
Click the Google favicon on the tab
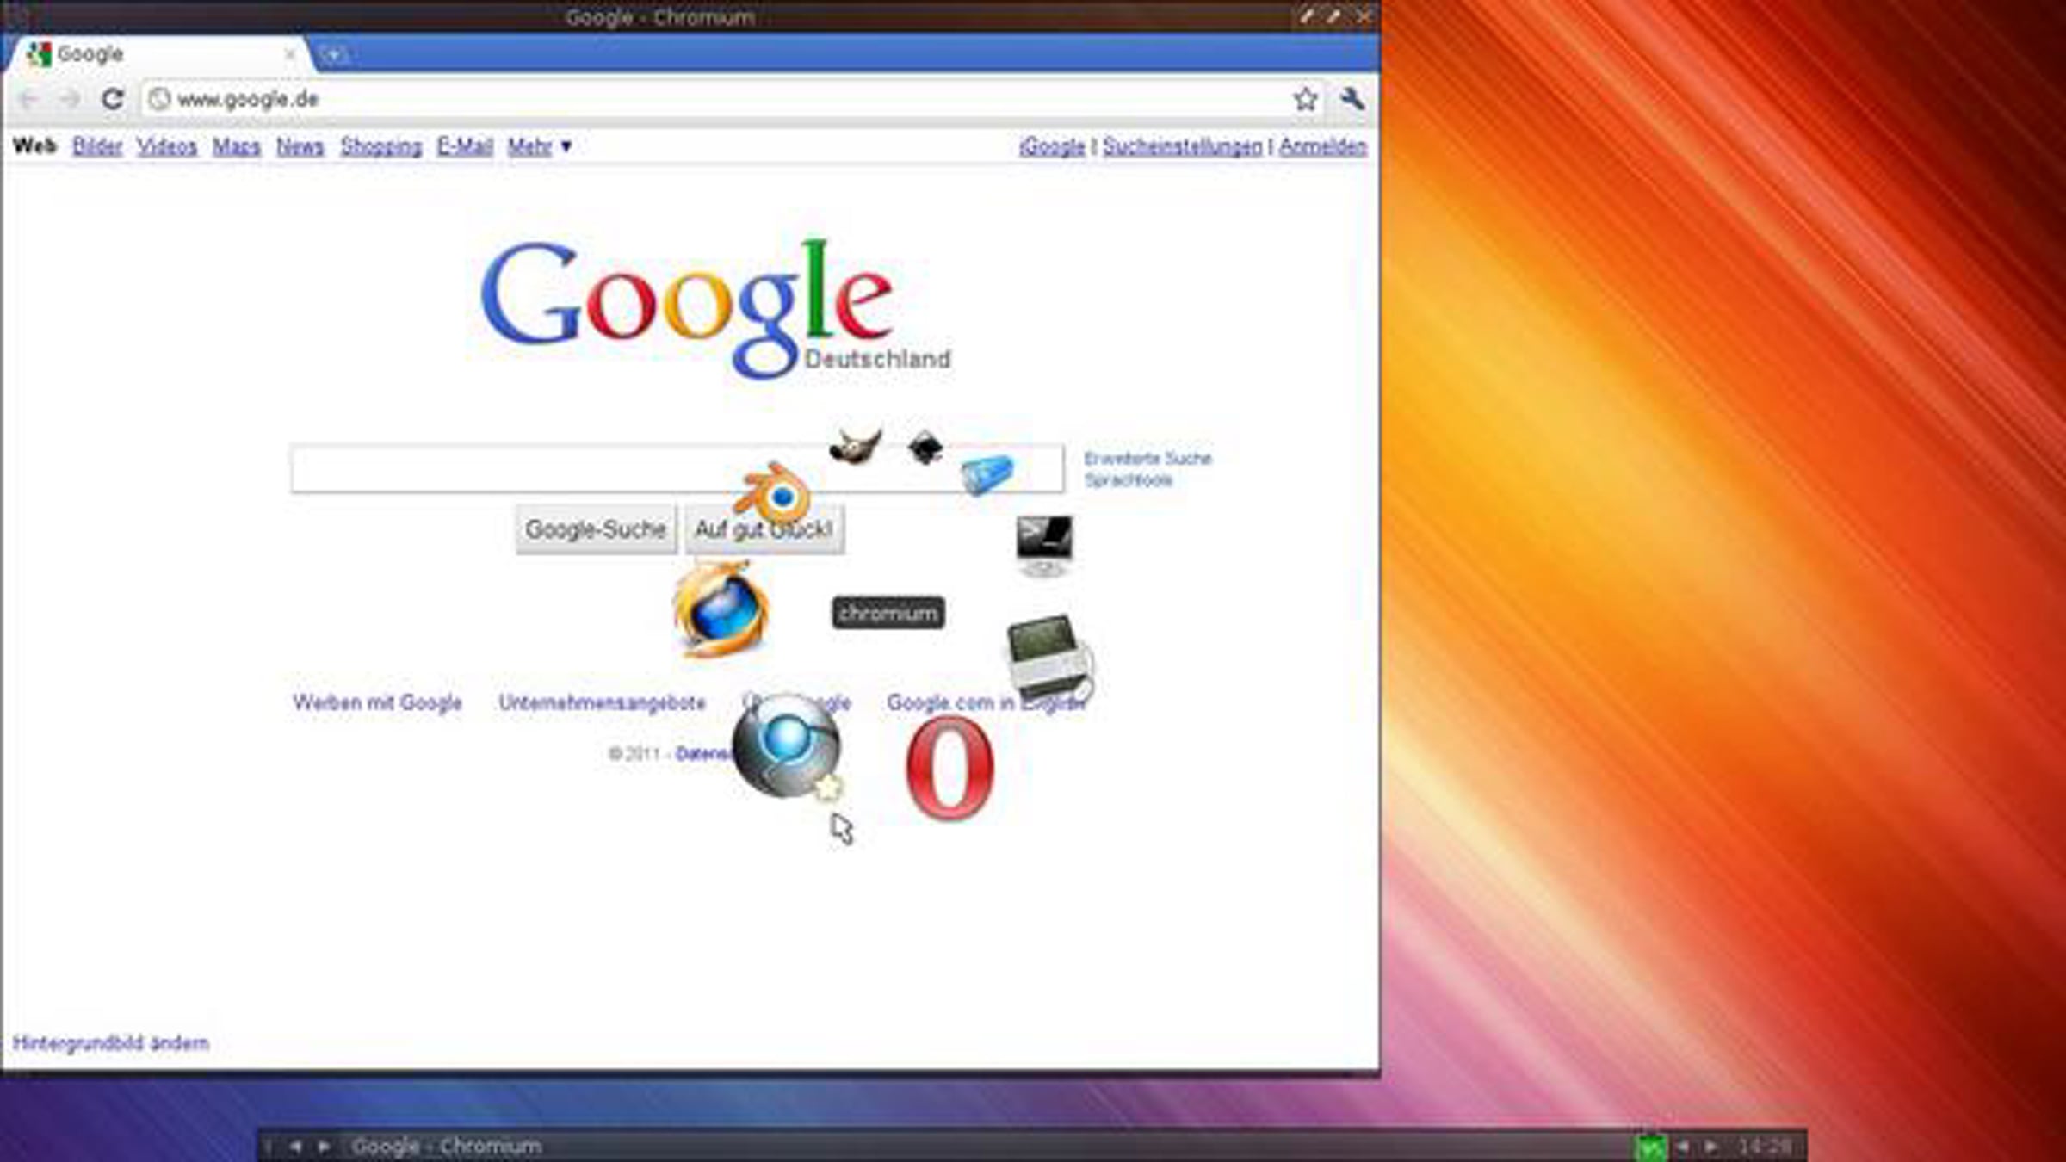point(39,54)
